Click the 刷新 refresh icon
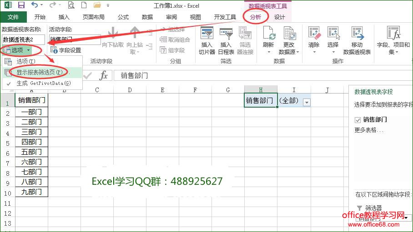Screen dimensions: 413x232 (268, 33)
